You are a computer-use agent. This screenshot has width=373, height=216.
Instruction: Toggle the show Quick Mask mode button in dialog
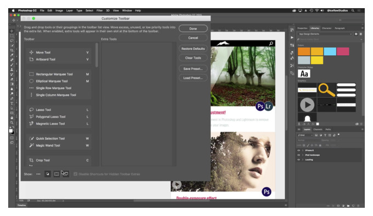[56, 174]
